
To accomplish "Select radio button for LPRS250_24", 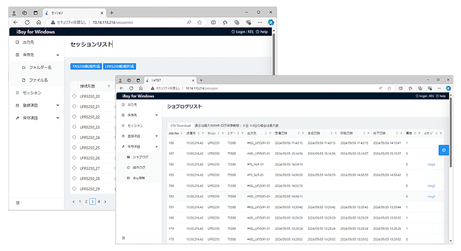I will click(x=74, y=137).
